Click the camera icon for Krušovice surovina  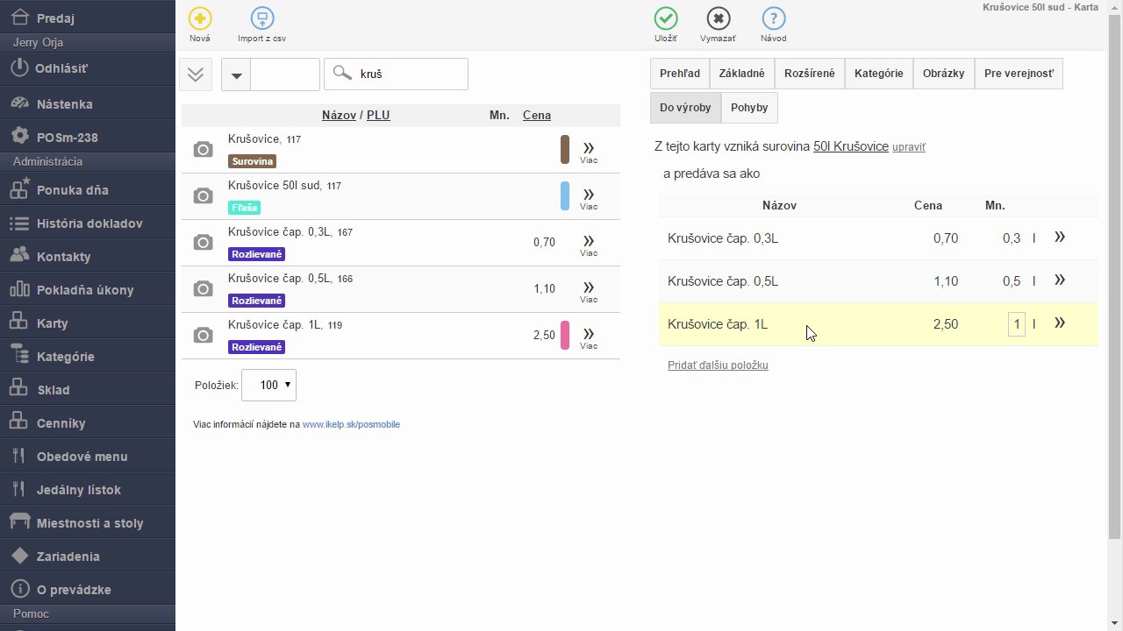pyautogui.click(x=203, y=150)
